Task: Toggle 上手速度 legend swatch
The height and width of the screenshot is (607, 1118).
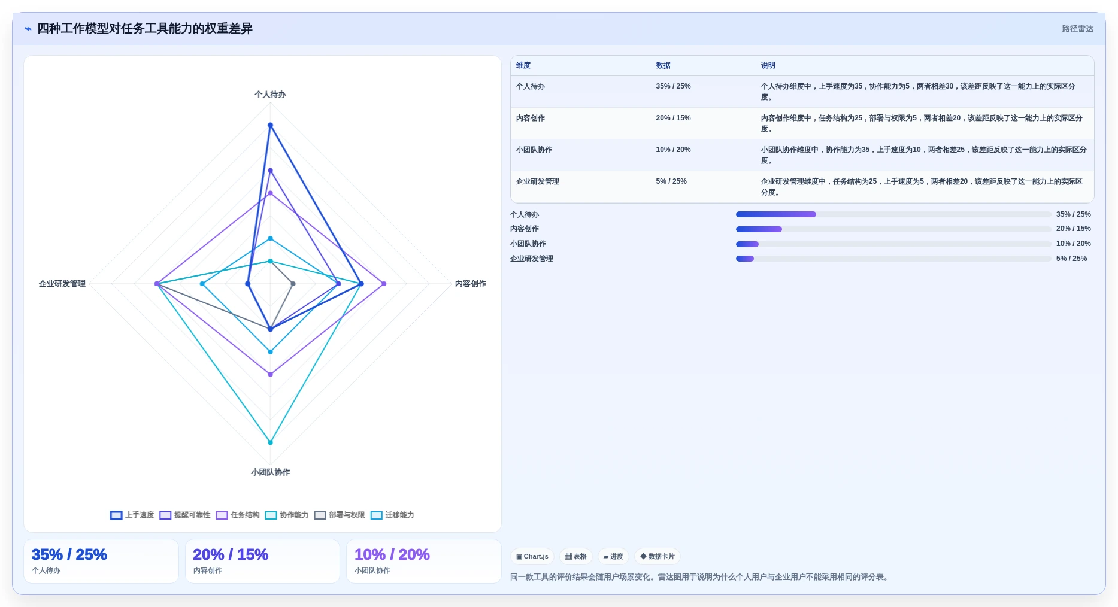Action: 116,515
